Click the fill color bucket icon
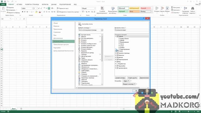Screen dimensions: 201x113 click(36, 12)
